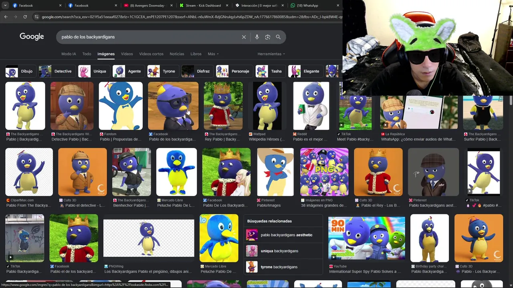Screen dimensions: 513x288
Task: Click the site info icon in address bar
Action: [x=36, y=17]
